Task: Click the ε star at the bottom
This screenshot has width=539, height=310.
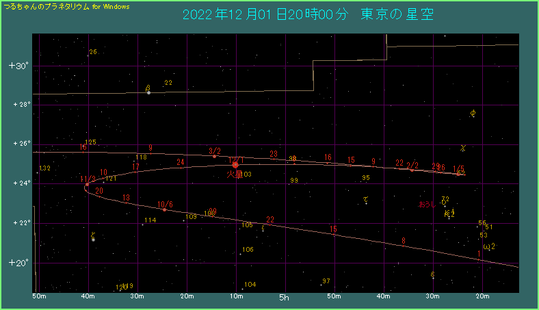Action: [x=433, y=275]
